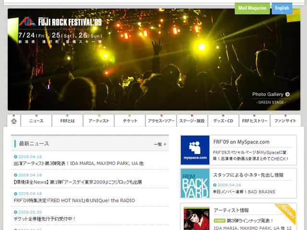Click the Fuji Rock Festival '09 logo
The image size is (307, 230).
click(x=60, y=22)
